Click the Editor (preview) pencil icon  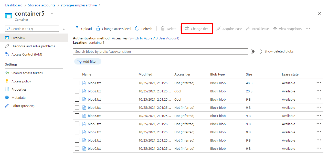[7, 106]
